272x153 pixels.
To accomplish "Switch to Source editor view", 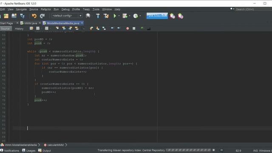I will (6, 28).
